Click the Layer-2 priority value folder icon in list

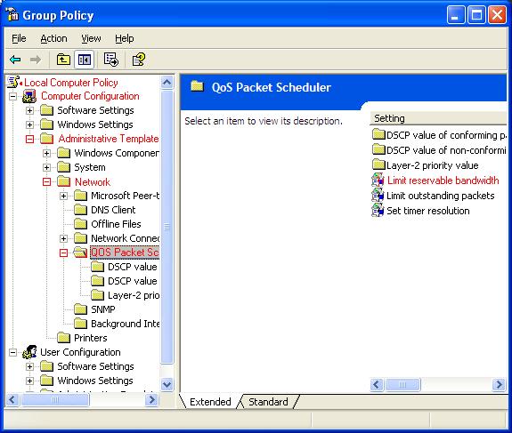pos(378,164)
